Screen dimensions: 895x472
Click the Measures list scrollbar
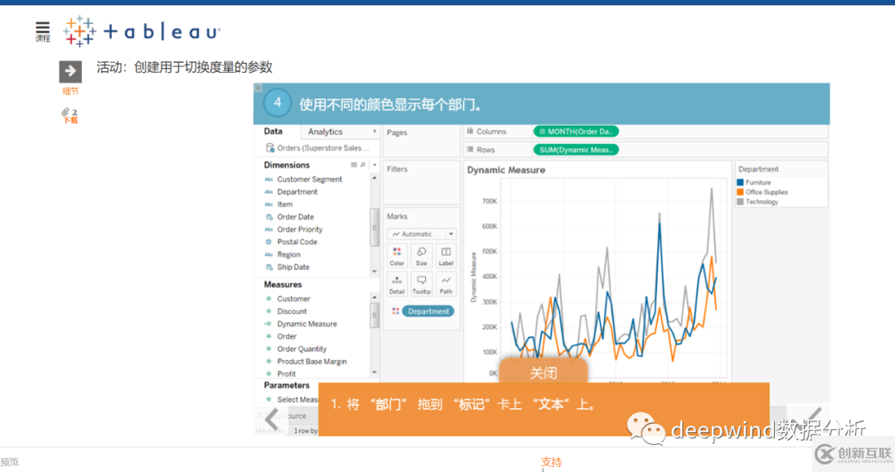point(375,315)
